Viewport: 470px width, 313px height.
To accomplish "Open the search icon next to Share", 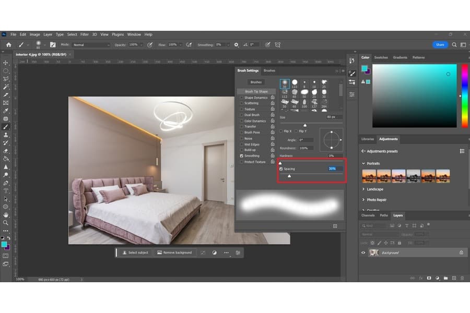I will coord(454,45).
